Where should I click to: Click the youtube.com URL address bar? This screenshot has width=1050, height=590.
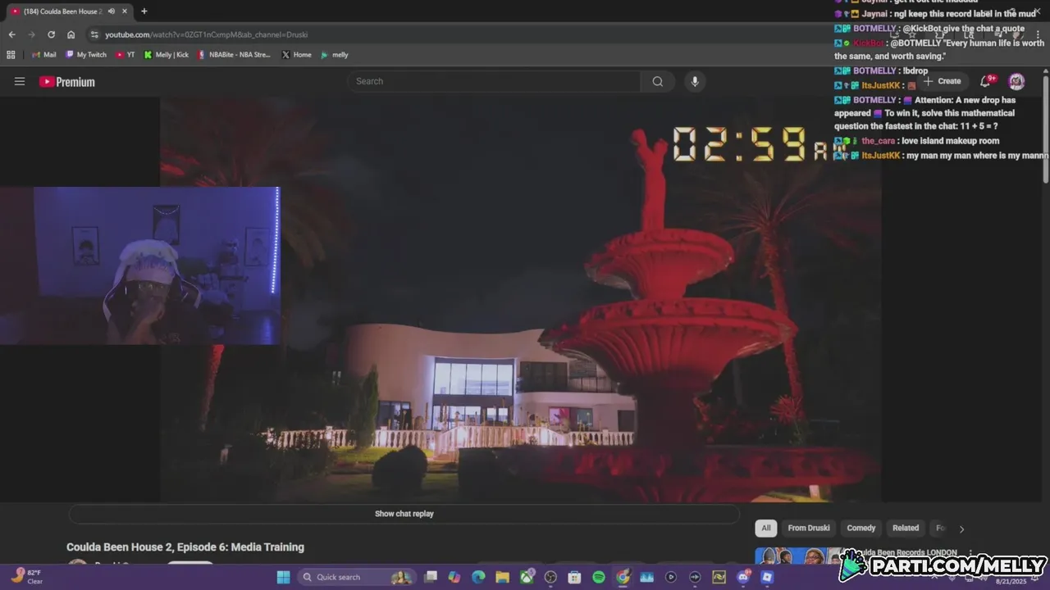[206, 34]
